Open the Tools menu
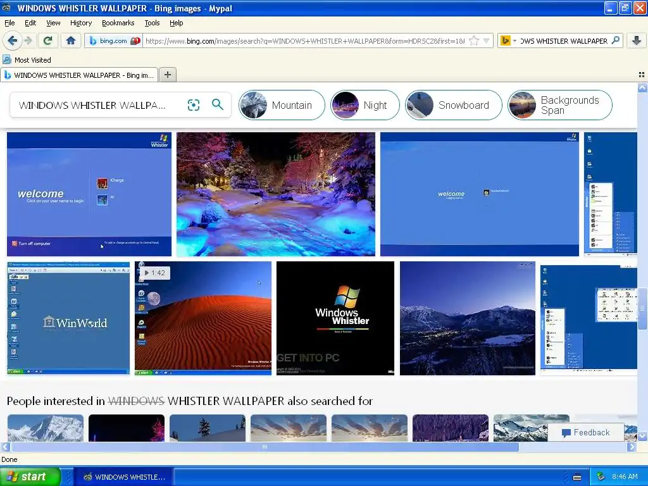 click(152, 23)
